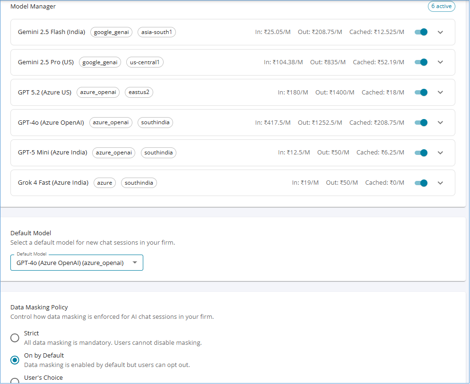
Task: Toggle off Gemini 2.5 Pro (US) model
Action: [421, 62]
